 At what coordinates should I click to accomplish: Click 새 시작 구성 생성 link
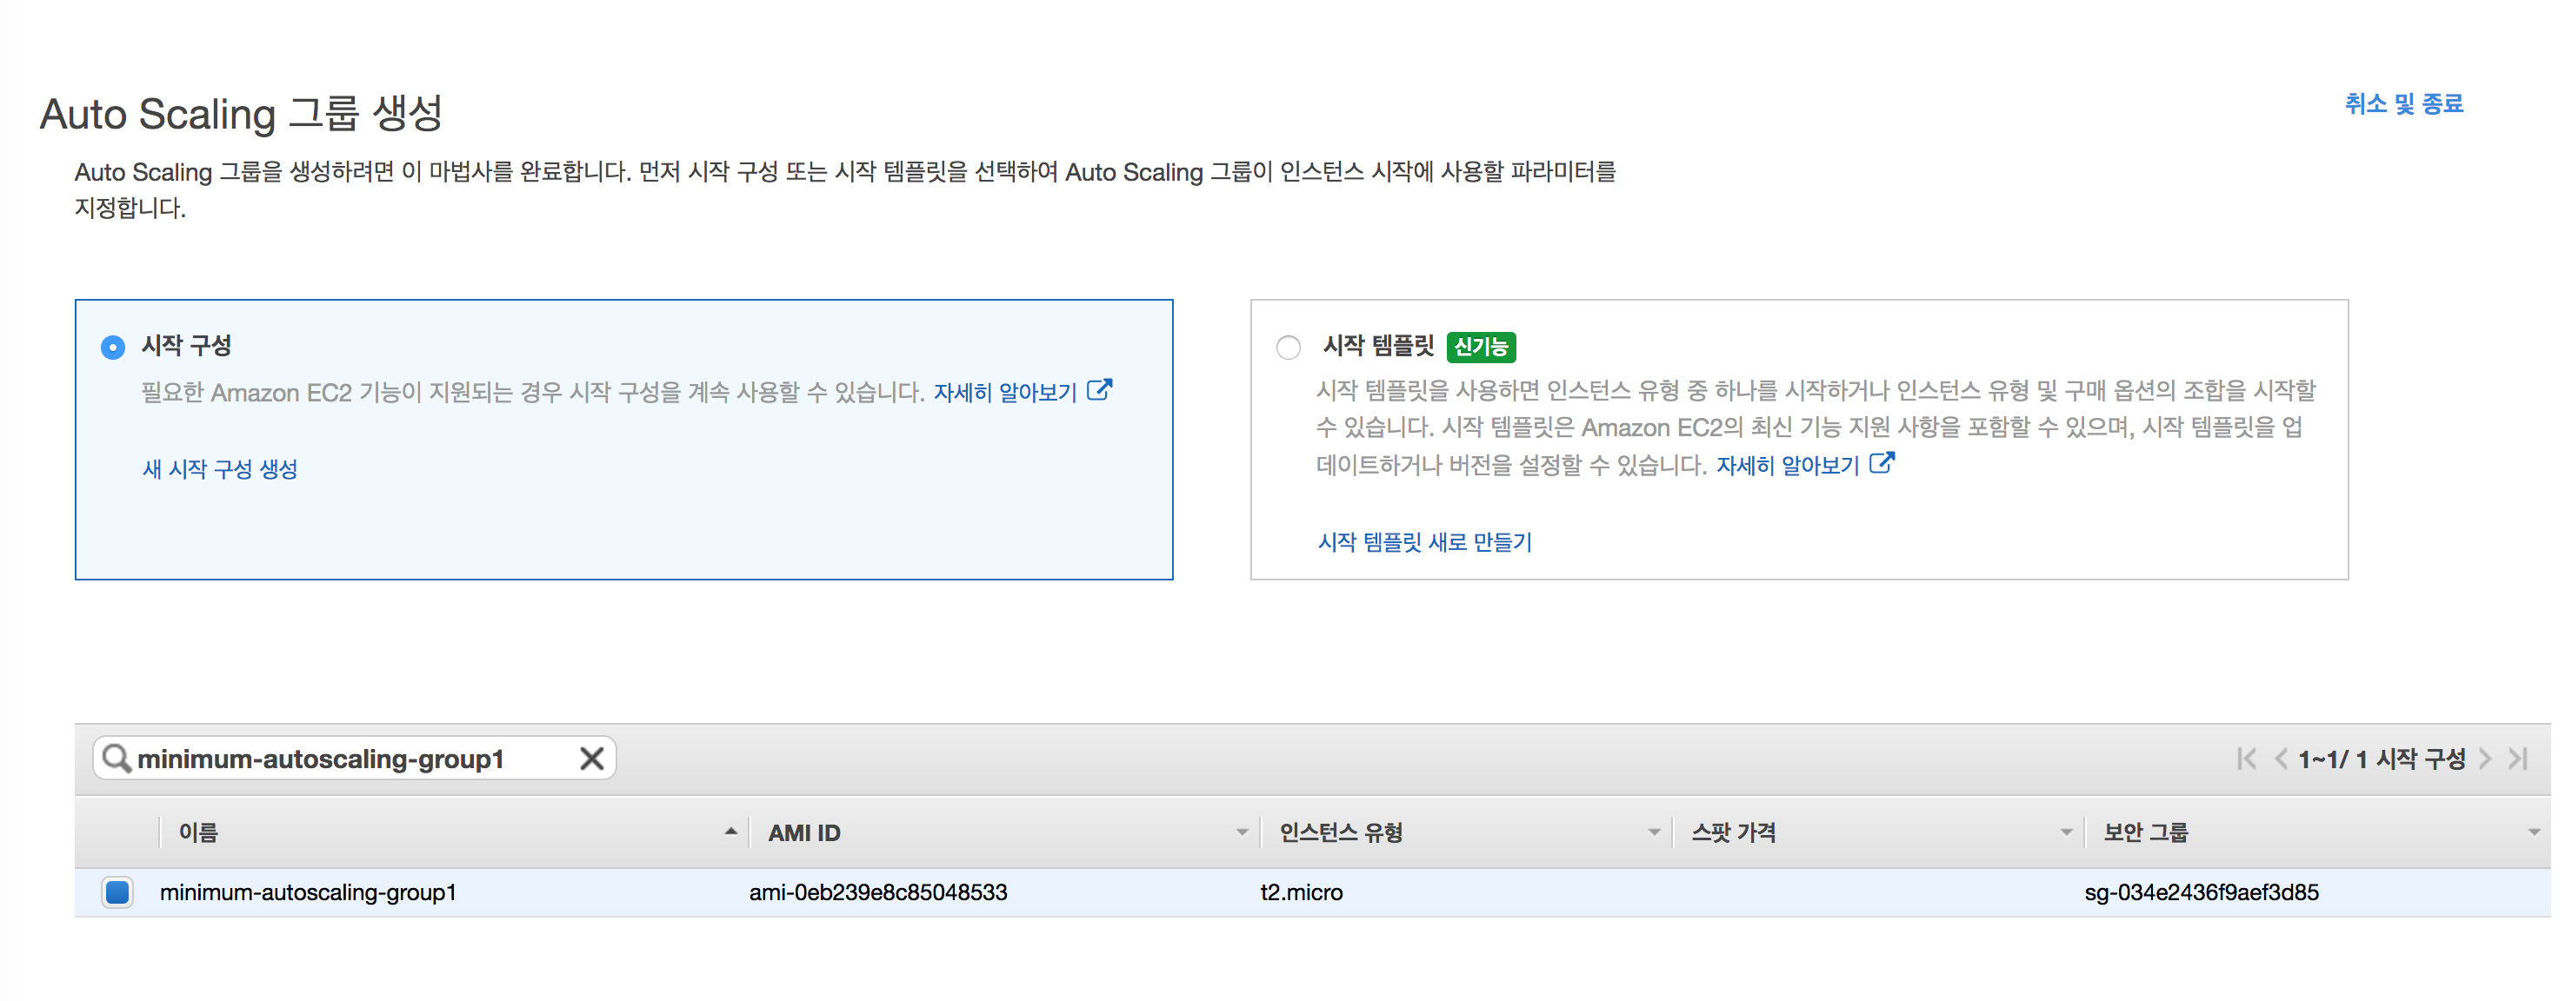(x=220, y=469)
